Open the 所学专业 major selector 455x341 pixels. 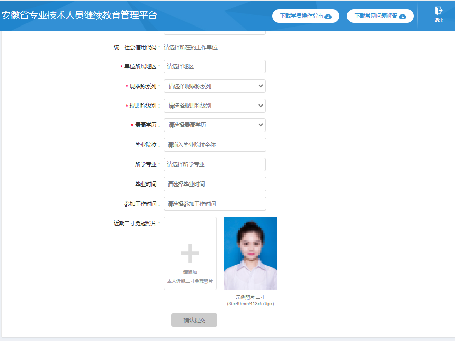215,164
